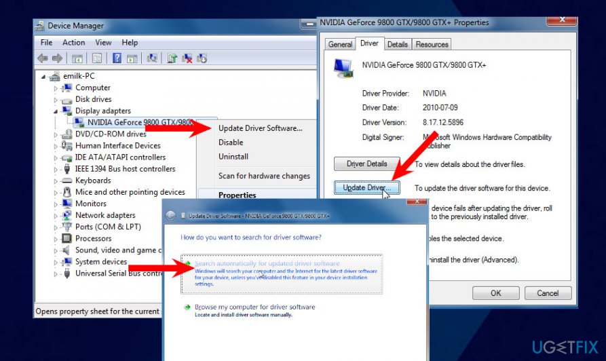Viewport: 606px width, 361px height.
Task: Click the Driver Version value 8.17.12.5896
Action: 442,123
